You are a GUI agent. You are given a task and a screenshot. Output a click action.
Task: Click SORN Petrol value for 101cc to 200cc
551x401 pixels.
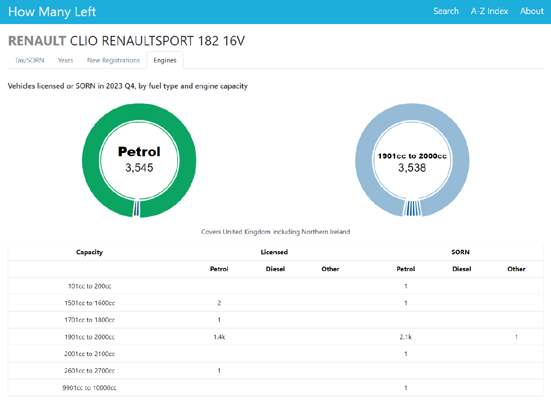click(x=406, y=286)
